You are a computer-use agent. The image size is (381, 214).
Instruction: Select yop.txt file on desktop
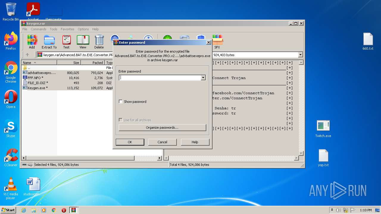323,158
